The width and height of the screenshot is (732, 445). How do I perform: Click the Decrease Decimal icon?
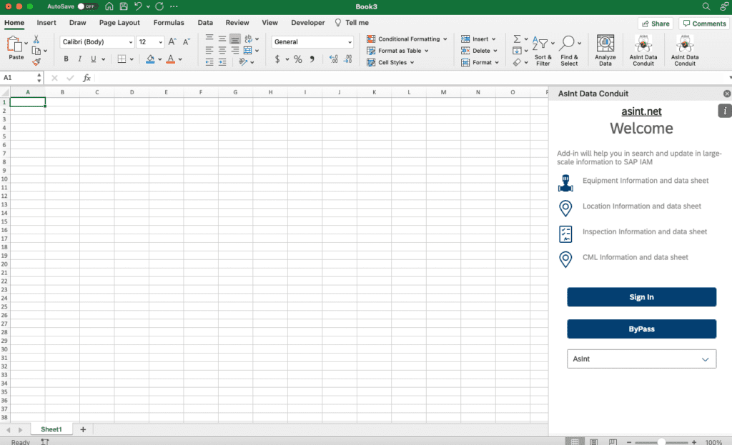[x=348, y=59]
